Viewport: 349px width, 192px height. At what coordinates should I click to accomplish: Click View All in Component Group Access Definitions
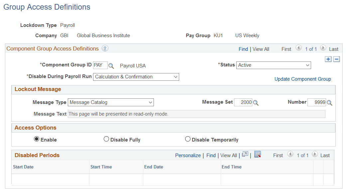(261, 49)
